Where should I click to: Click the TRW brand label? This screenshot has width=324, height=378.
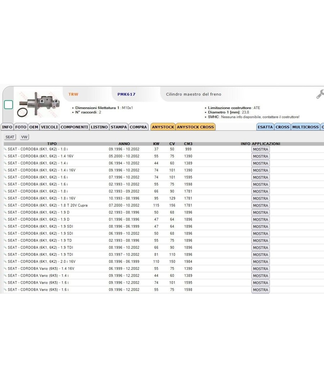[x=73, y=94]
